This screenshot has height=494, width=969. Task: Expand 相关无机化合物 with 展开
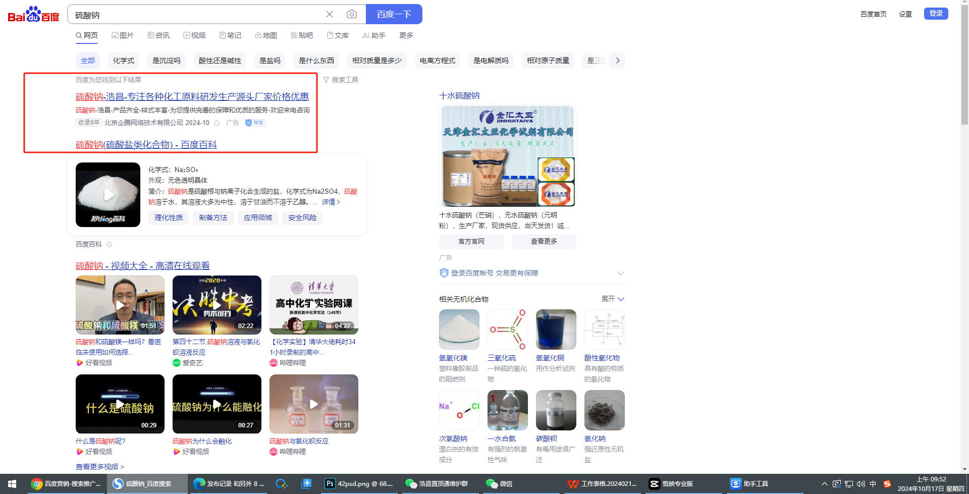coord(613,299)
